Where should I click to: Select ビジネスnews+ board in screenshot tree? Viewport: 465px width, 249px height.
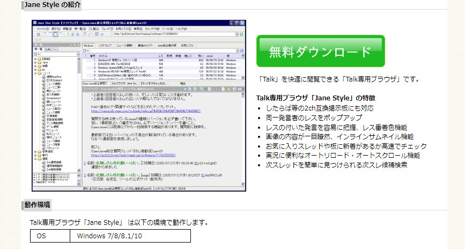(x=54, y=80)
